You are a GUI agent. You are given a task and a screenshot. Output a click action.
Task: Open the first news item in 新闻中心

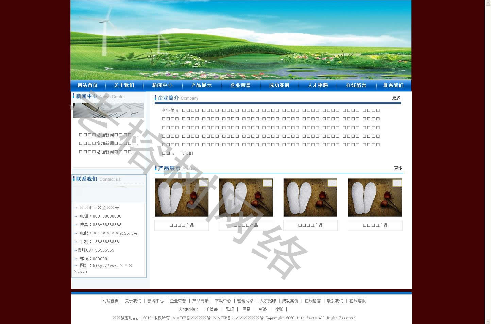click(108, 135)
